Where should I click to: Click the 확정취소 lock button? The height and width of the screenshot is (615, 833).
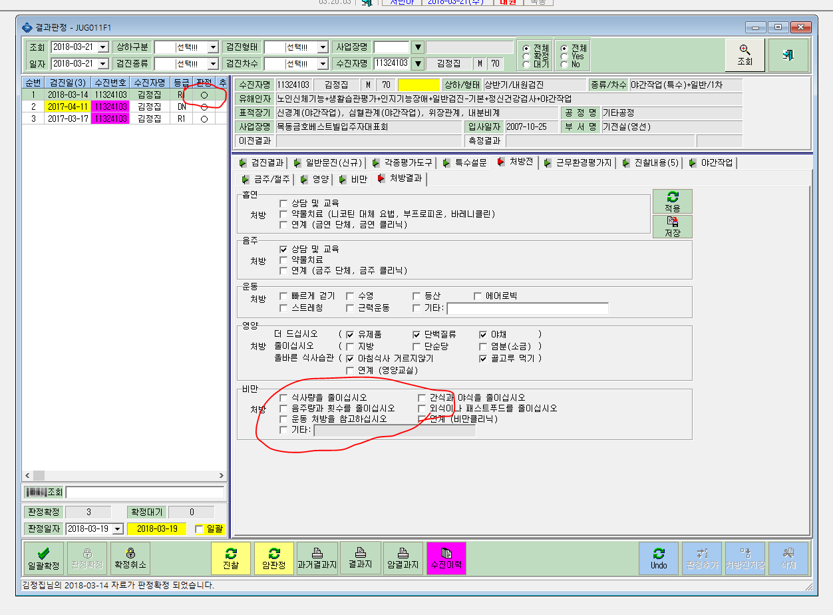130,558
